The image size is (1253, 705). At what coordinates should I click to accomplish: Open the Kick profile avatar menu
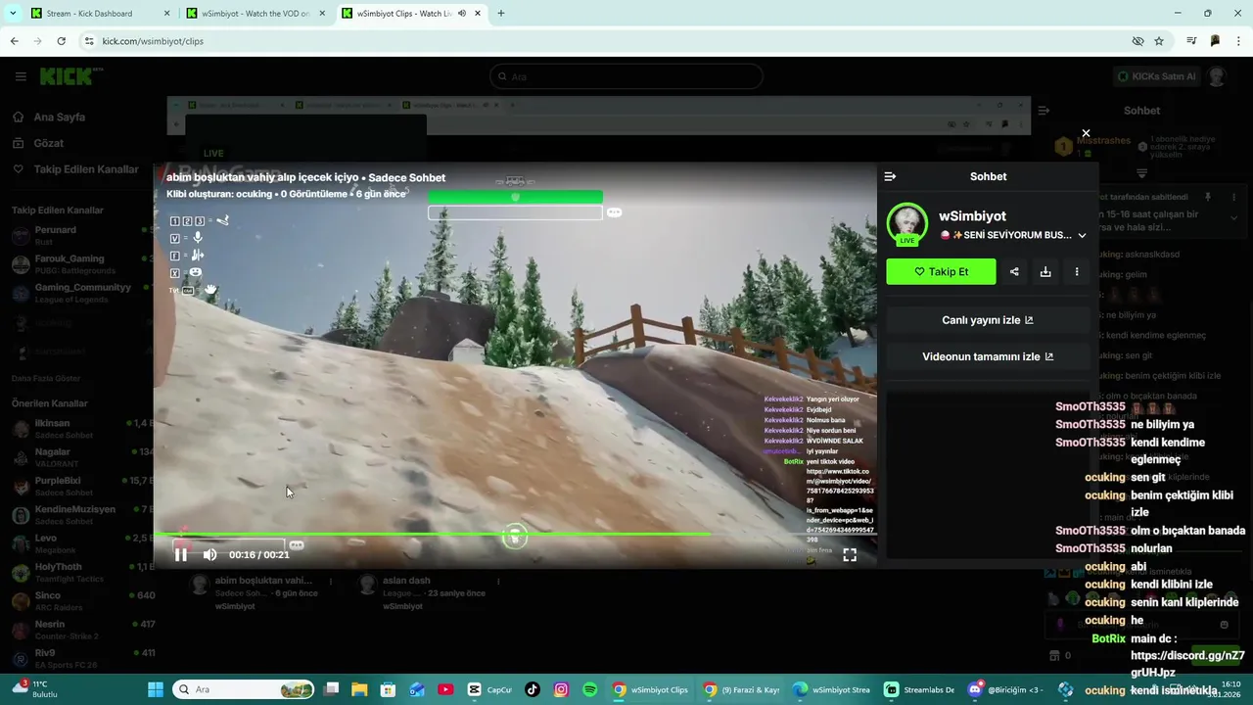1217,76
